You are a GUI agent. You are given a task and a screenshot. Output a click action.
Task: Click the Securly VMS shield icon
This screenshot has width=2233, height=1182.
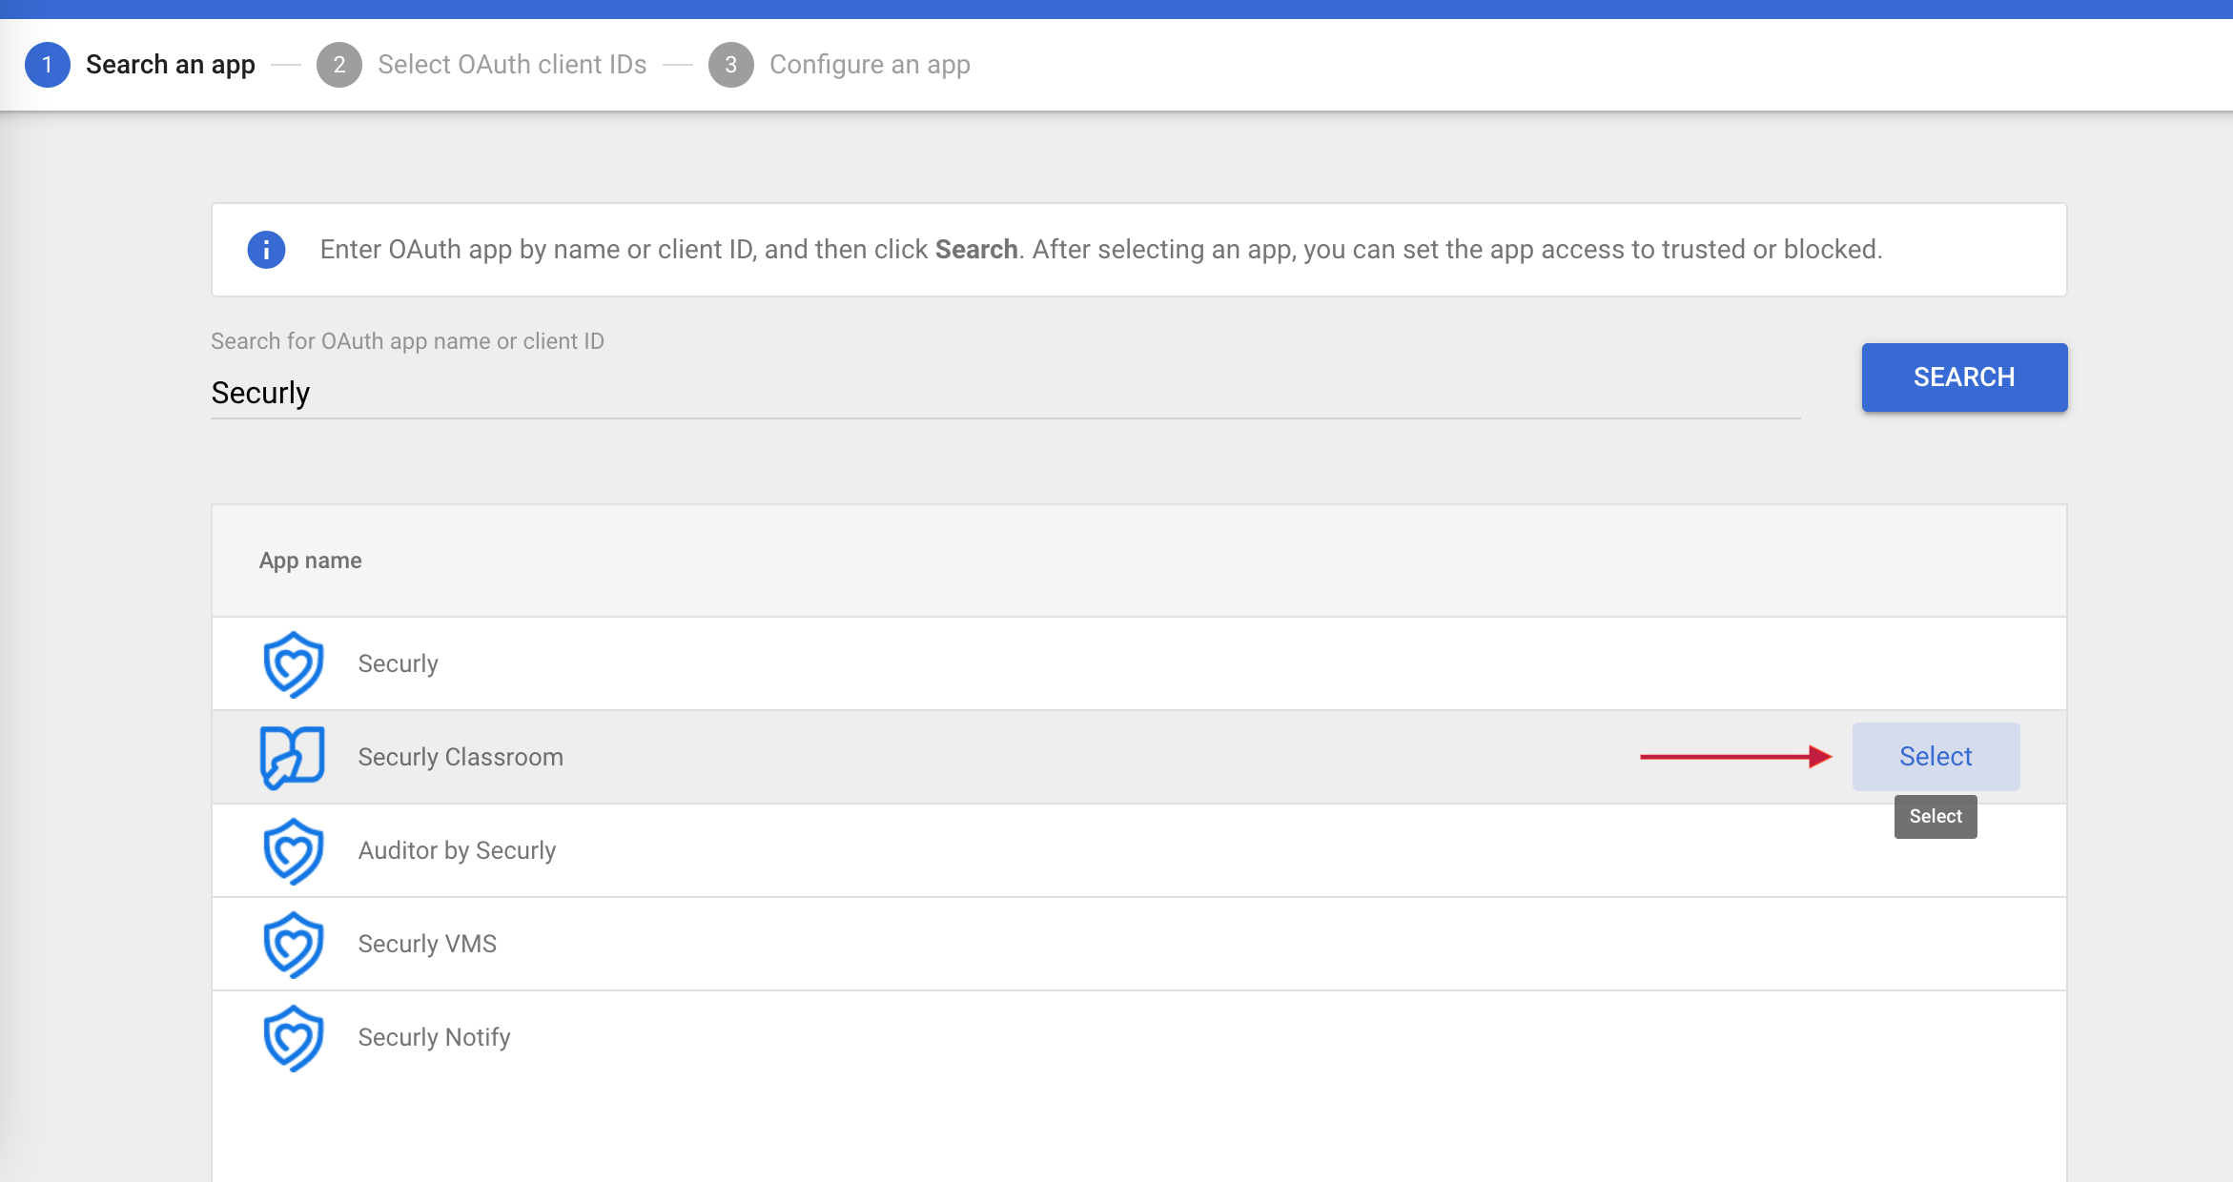(x=293, y=944)
